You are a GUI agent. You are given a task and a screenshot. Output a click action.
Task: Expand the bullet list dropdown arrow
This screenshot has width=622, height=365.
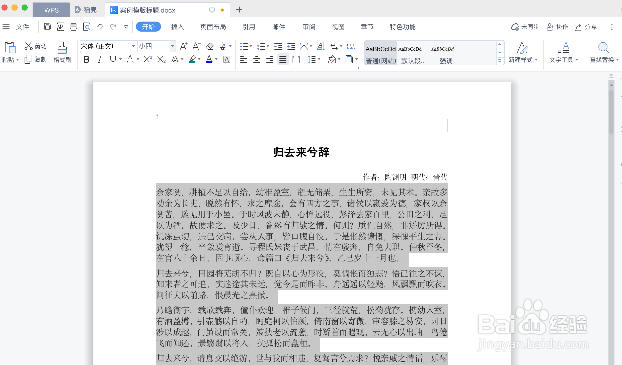[251, 46]
